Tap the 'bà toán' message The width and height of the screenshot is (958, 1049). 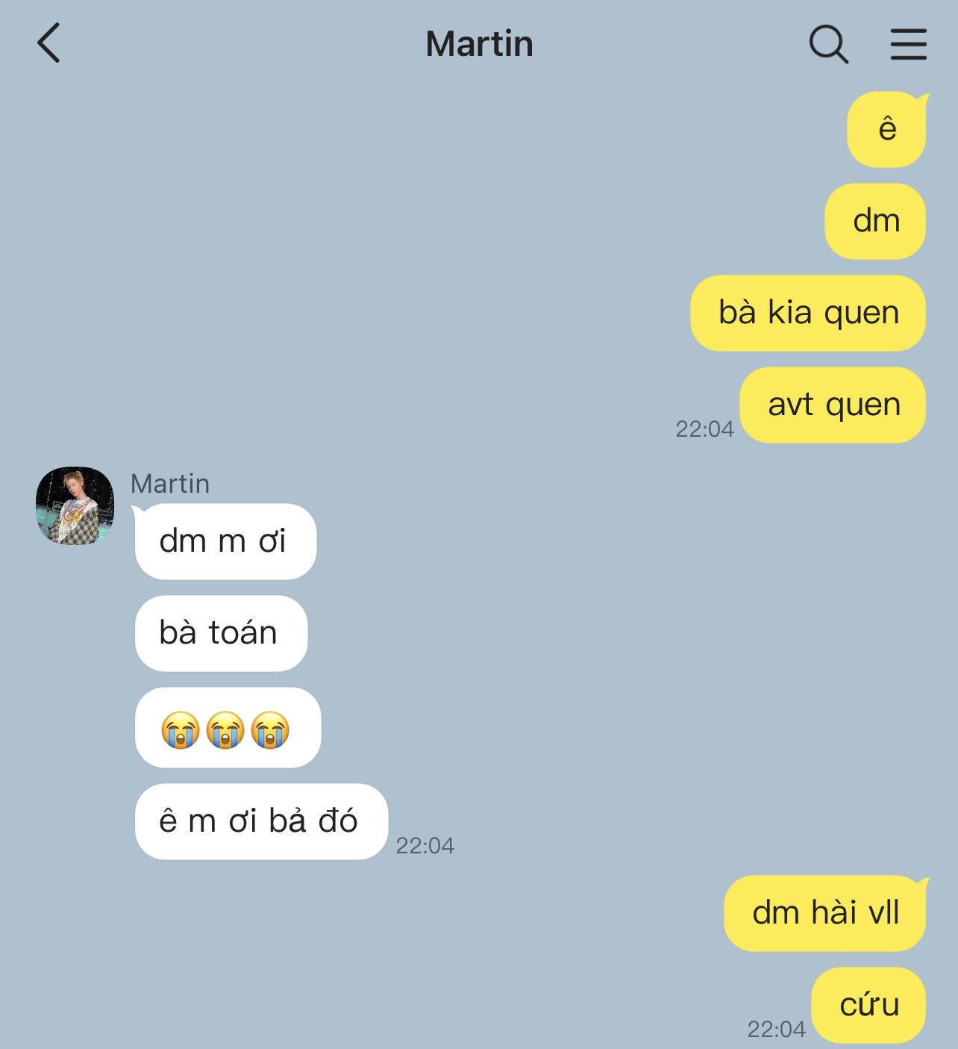coord(221,634)
